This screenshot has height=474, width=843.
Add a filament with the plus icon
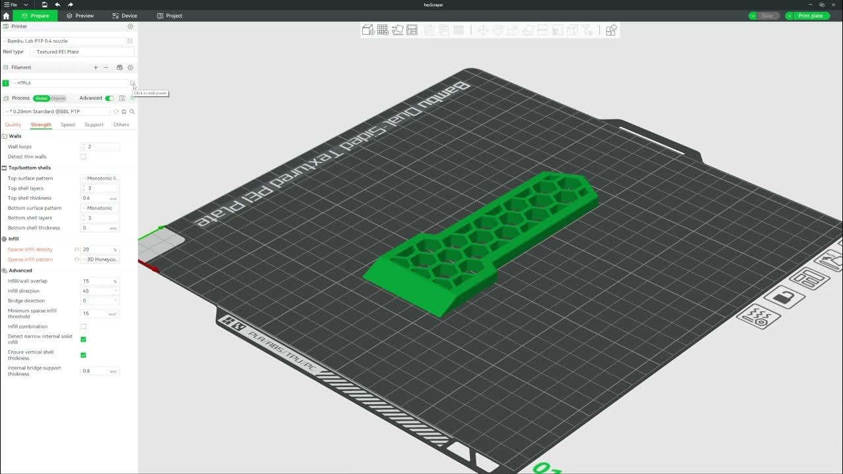pos(95,67)
